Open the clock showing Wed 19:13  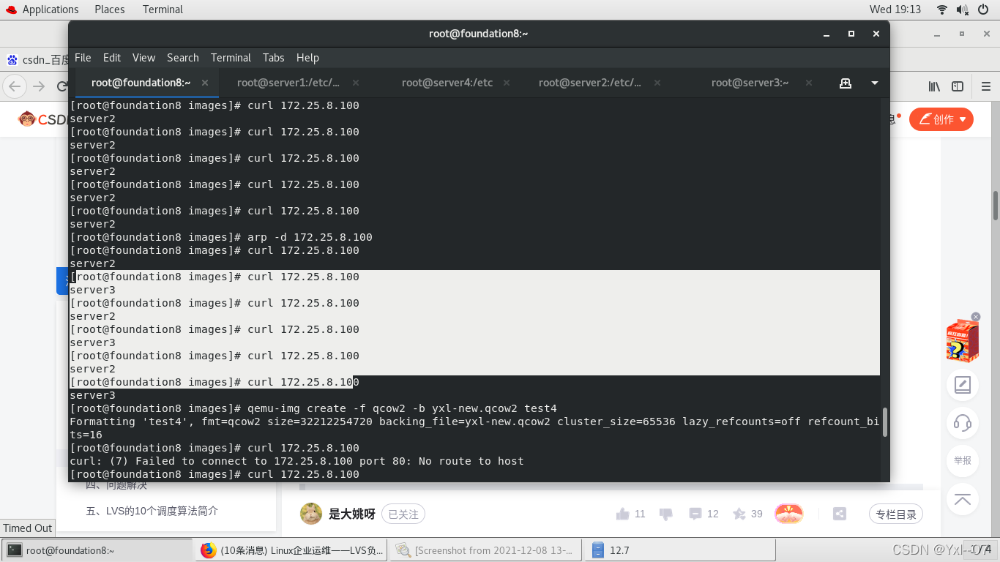coord(895,10)
